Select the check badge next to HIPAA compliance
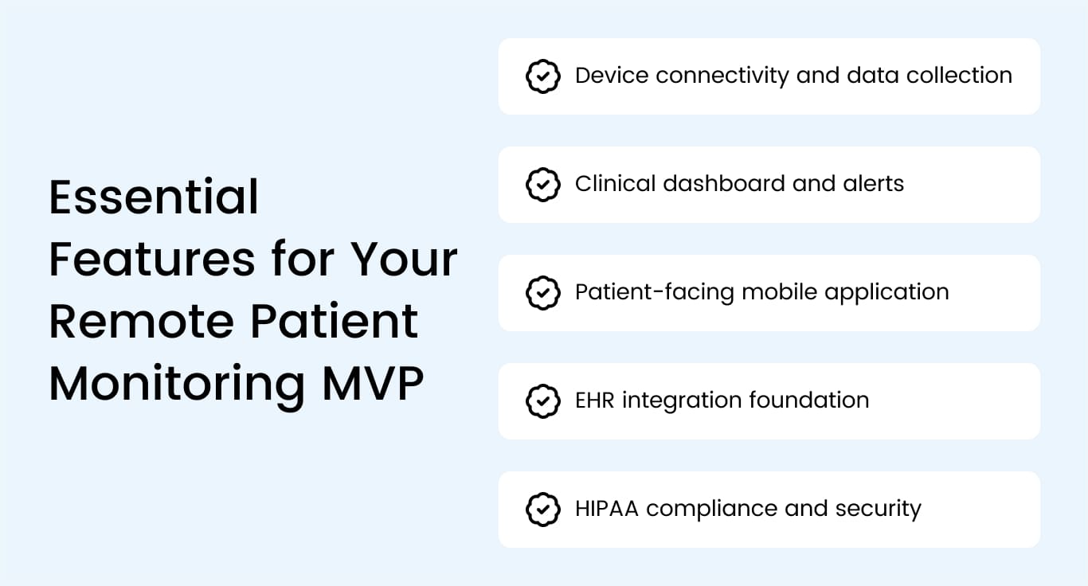This screenshot has height=586, width=1088. tap(542, 510)
